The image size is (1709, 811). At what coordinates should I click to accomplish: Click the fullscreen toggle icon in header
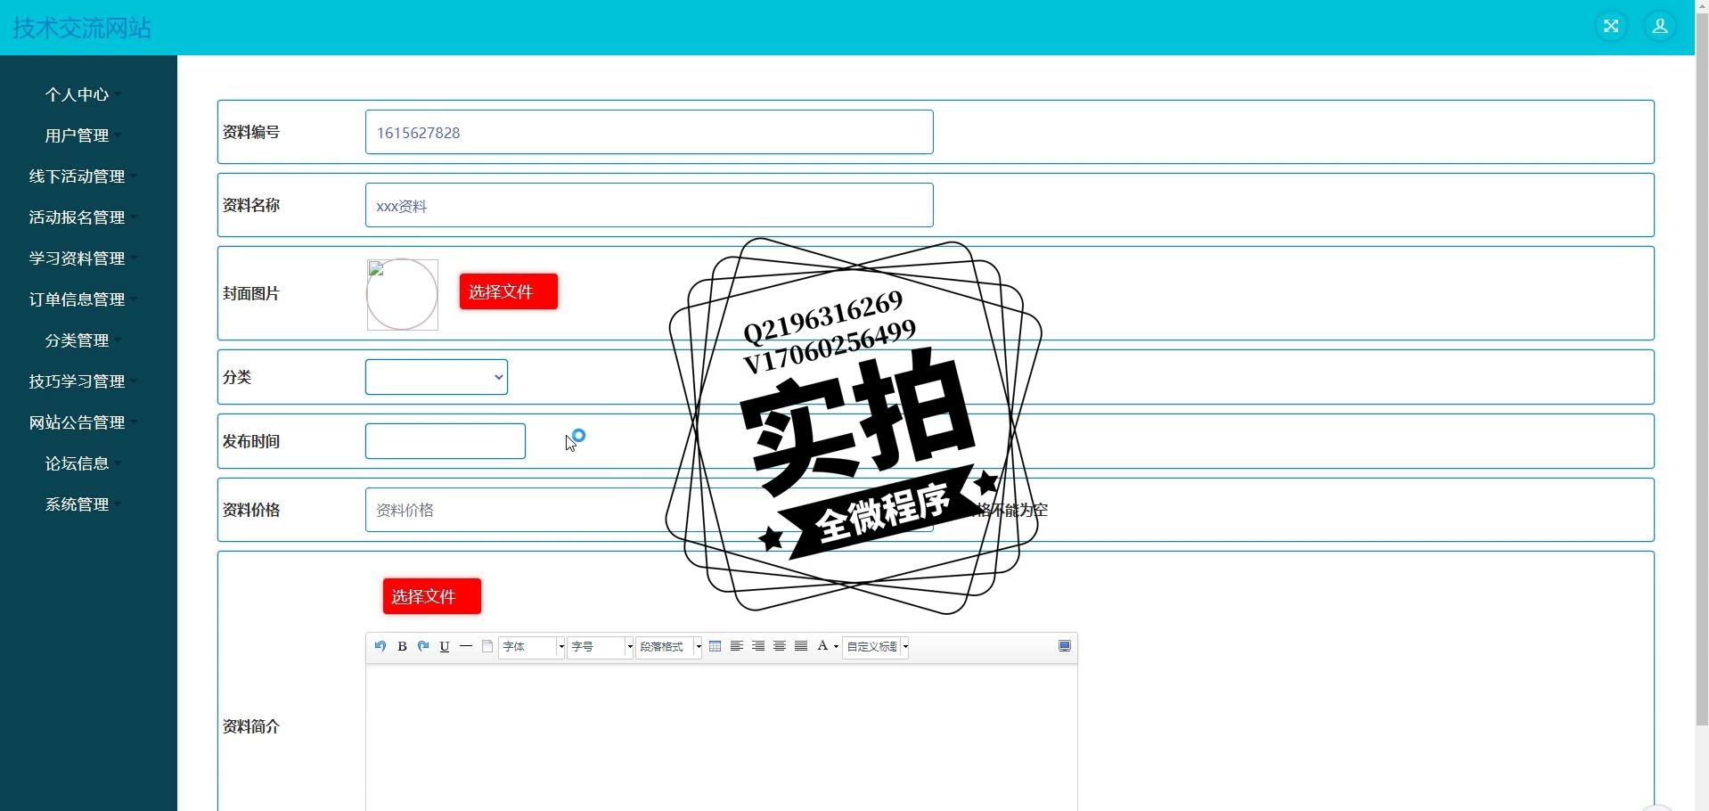pos(1611,26)
